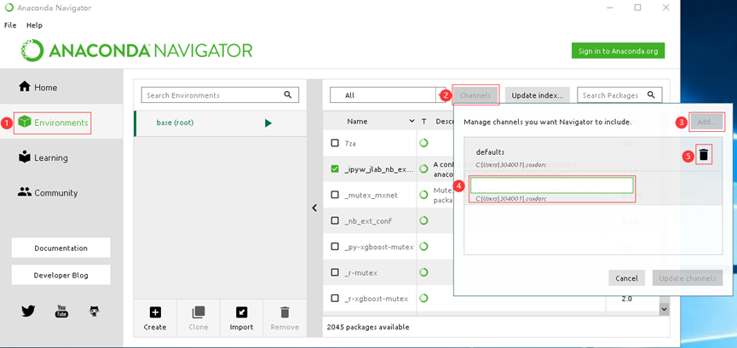The width and height of the screenshot is (737, 348).
Task: Open the Anaconda Twitter icon
Action: (x=28, y=311)
